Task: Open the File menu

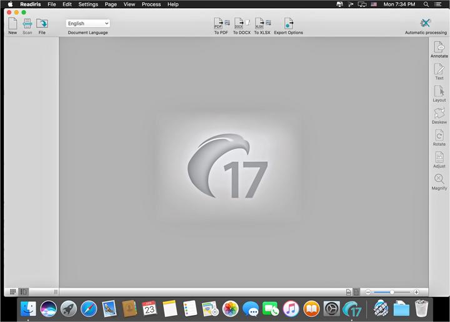Action: (52, 4)
